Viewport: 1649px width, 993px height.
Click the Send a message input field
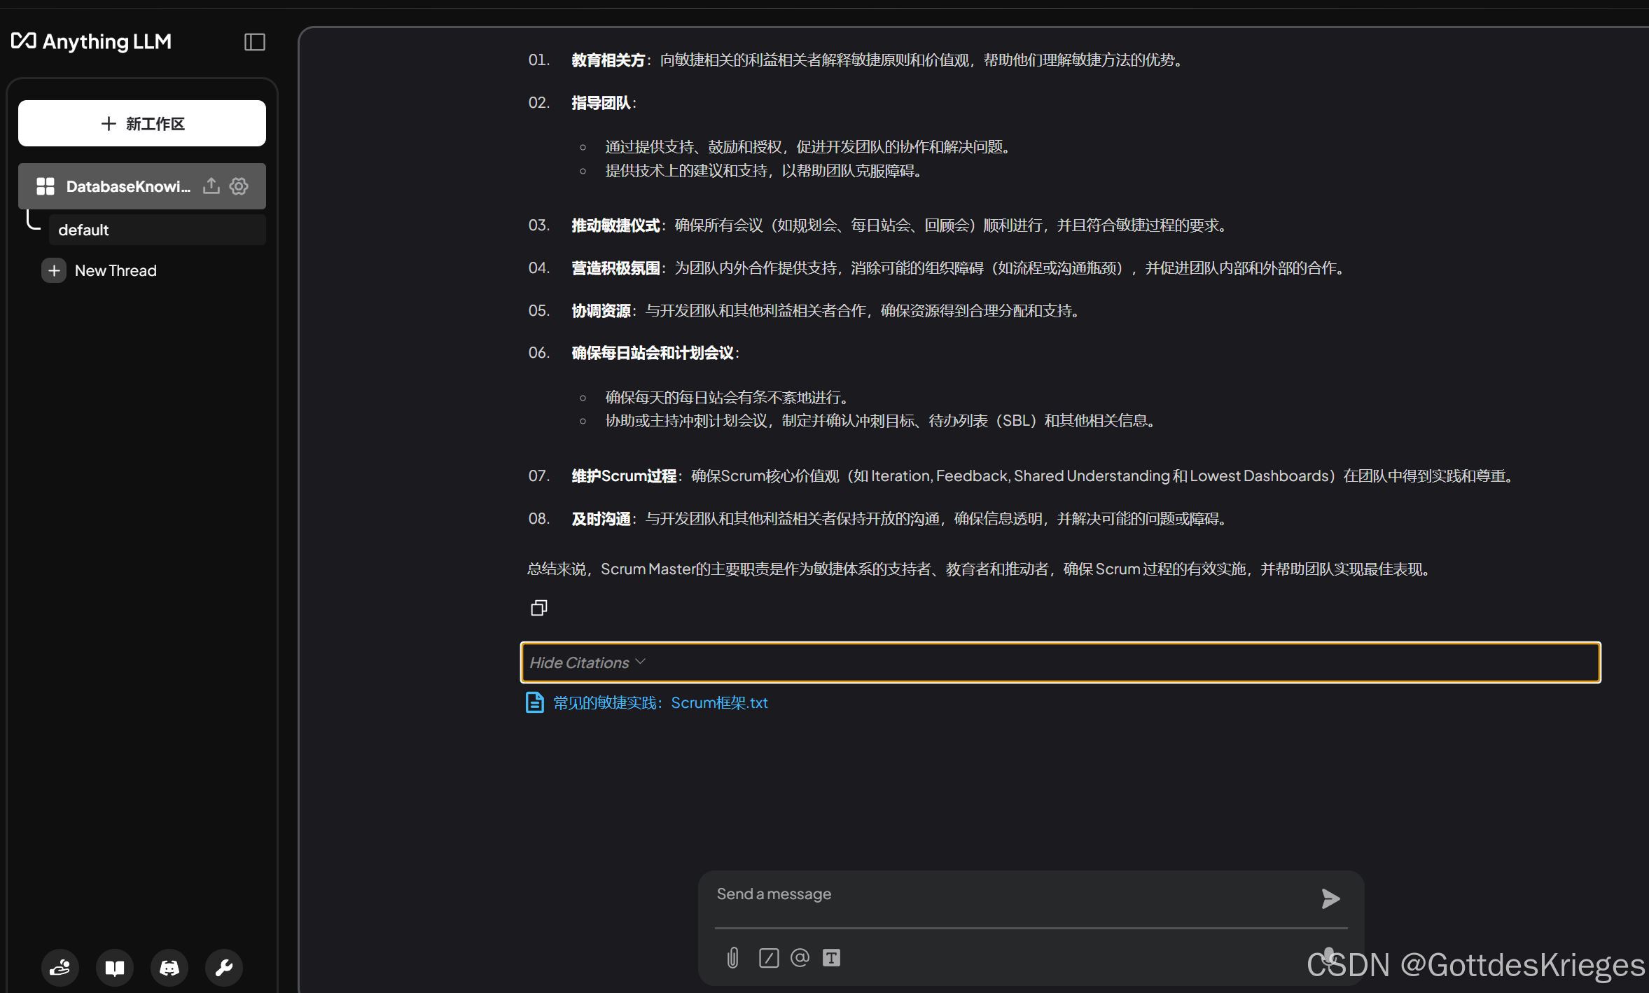1008,894
